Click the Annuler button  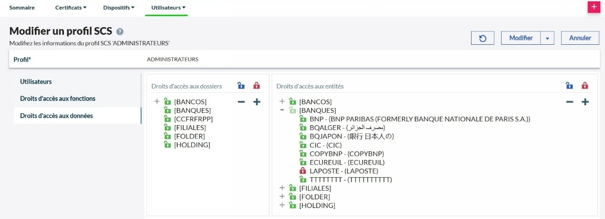tap(580, 38)
